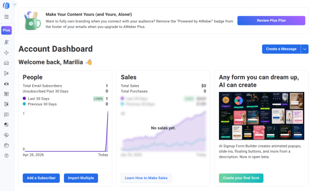This screenshot has width=312, height=191.
Task: Click the subscriber spike in People chart
Action: (107, 131)
